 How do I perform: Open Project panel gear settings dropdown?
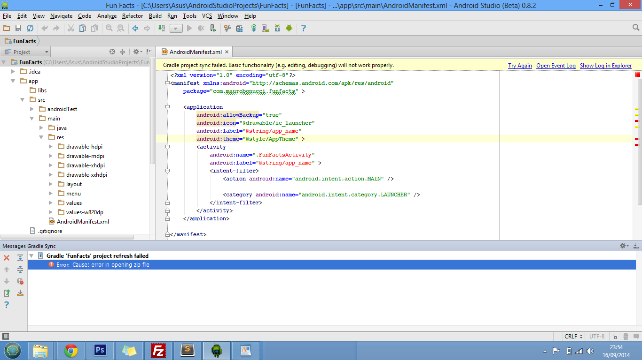click(137, 52)
